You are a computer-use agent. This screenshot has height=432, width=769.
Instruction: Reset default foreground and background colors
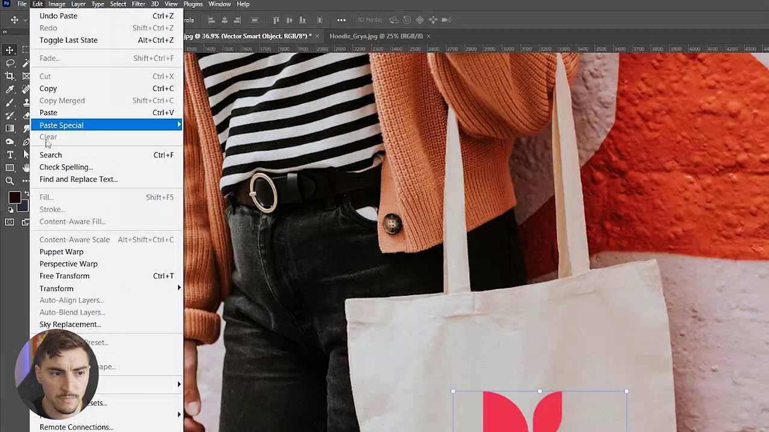pyautogui.click(x=10, y=210)
